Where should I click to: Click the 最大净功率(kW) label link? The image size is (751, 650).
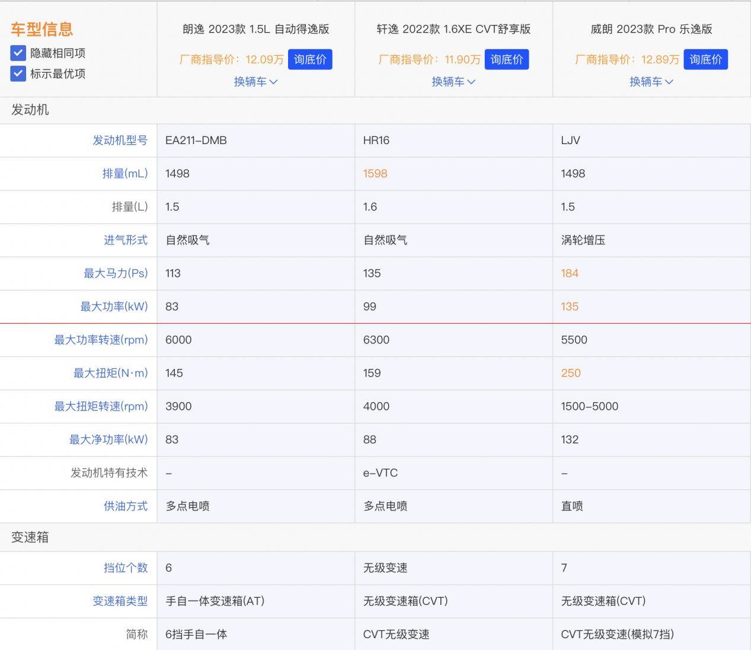coord(108,439)
